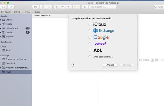Expand the Problemi di sincronizz... folder triangle
Viewport: 164px width, 106px height.
(x=1, y=68)
